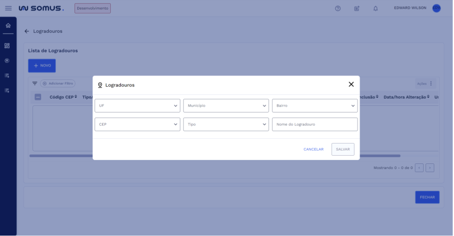The width and height of the screenshot is (454, 236).
Task: Expand the Bairro dropdown
Action: click(x=315, y=106)
